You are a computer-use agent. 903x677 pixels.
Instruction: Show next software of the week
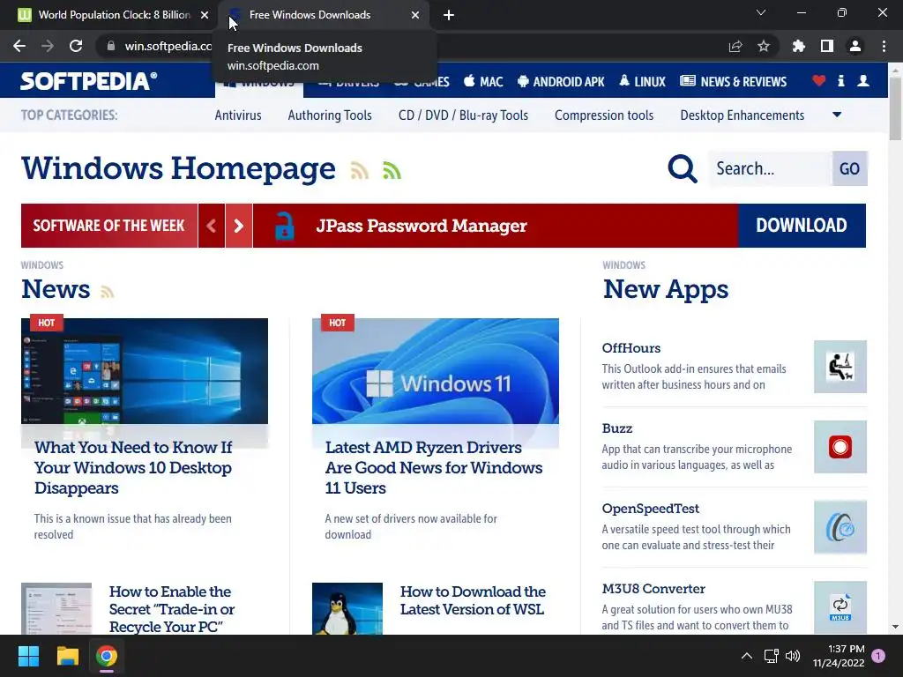[x=238, y=226]
